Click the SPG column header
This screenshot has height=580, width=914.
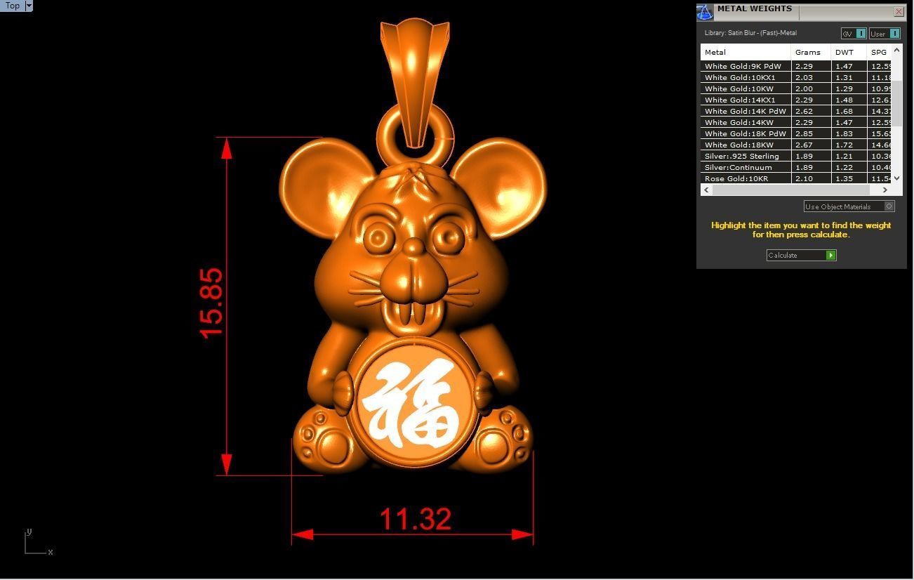tap(879, 52)
